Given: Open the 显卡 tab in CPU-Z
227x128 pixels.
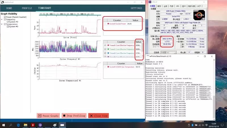Looking at the screenshot, I should click(184, 6).
